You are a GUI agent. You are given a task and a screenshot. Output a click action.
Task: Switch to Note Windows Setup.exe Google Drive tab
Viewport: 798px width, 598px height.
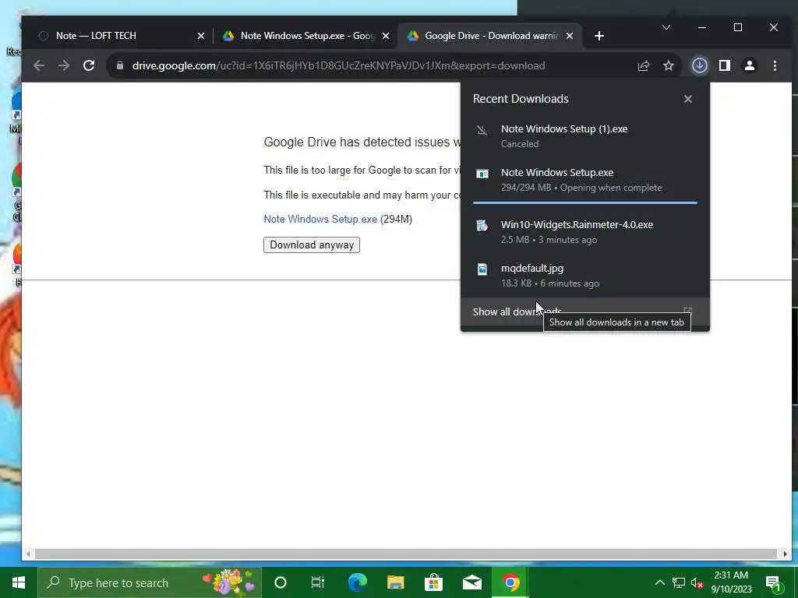click(x=307, y=36)
